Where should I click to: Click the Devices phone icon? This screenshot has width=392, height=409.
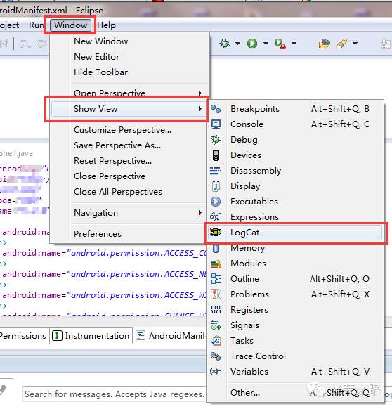[x=216, y=155]
